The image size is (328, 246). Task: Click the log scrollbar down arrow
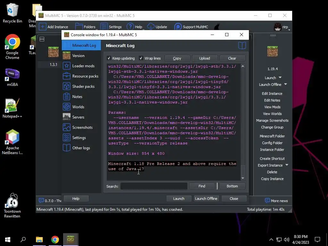(243, 178)
